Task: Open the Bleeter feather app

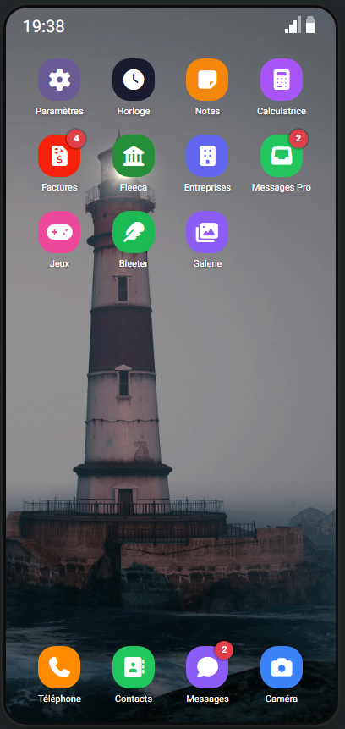Action: (134, 232)
